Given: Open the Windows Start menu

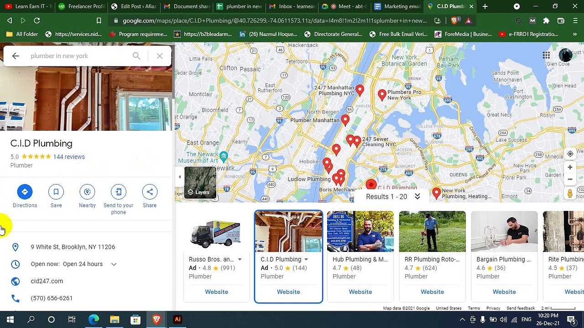Looking at the screenshot, I should 10,319.
